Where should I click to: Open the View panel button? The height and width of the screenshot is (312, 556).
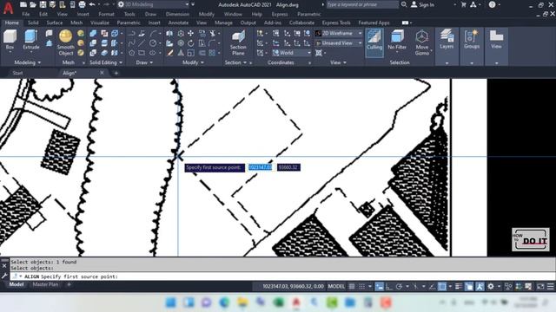coord(496,46)
